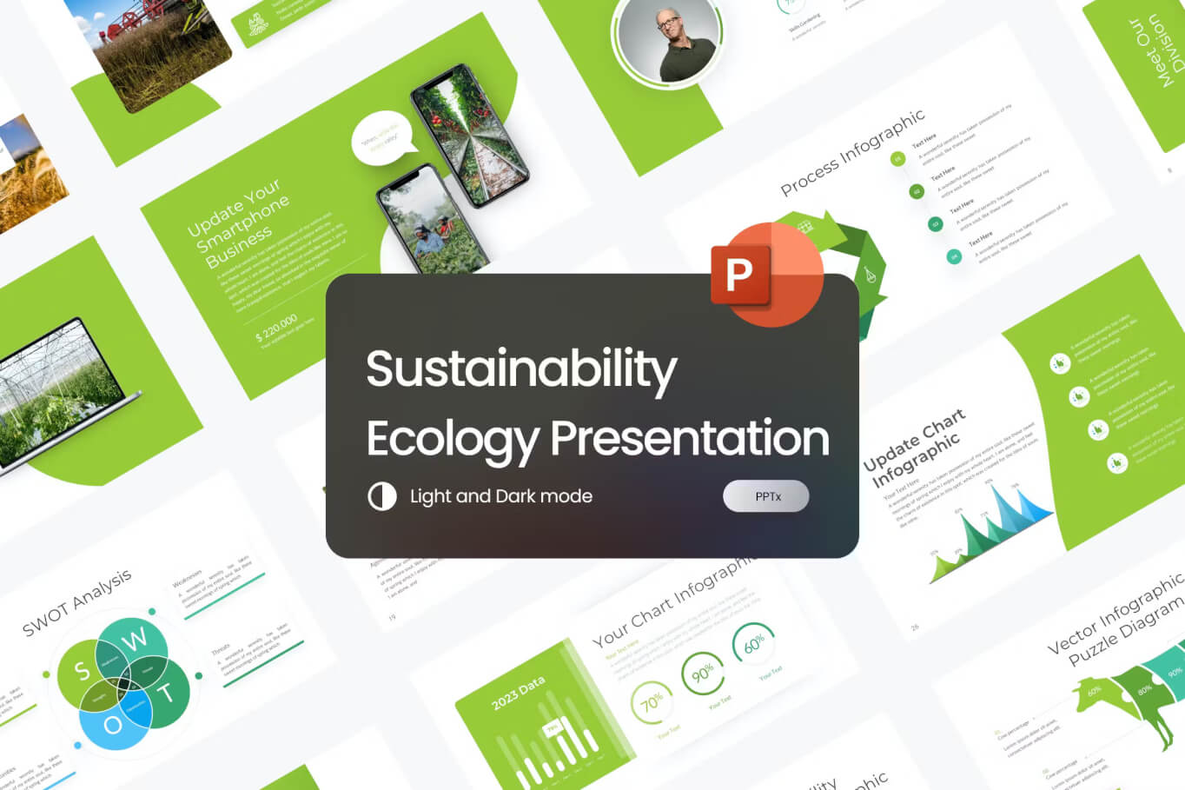This screenshot has height=790, width=1185.
Task: Click the green and blue area chart peaks
Action: (990, 533)
